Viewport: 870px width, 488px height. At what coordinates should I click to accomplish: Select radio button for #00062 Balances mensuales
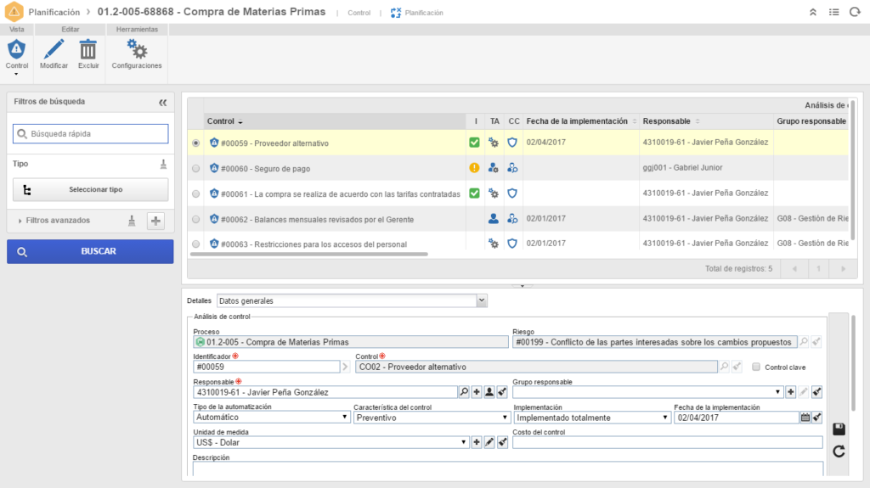(x=196, y=220)
